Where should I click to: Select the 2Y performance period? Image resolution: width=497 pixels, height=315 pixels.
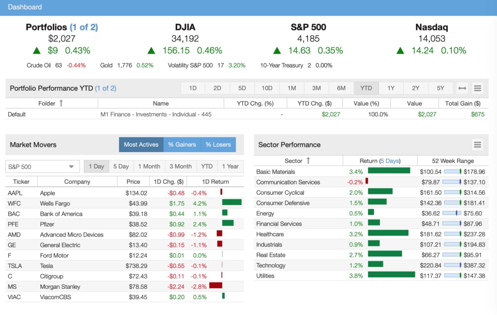pyautogui.click(x=415, y=88)
